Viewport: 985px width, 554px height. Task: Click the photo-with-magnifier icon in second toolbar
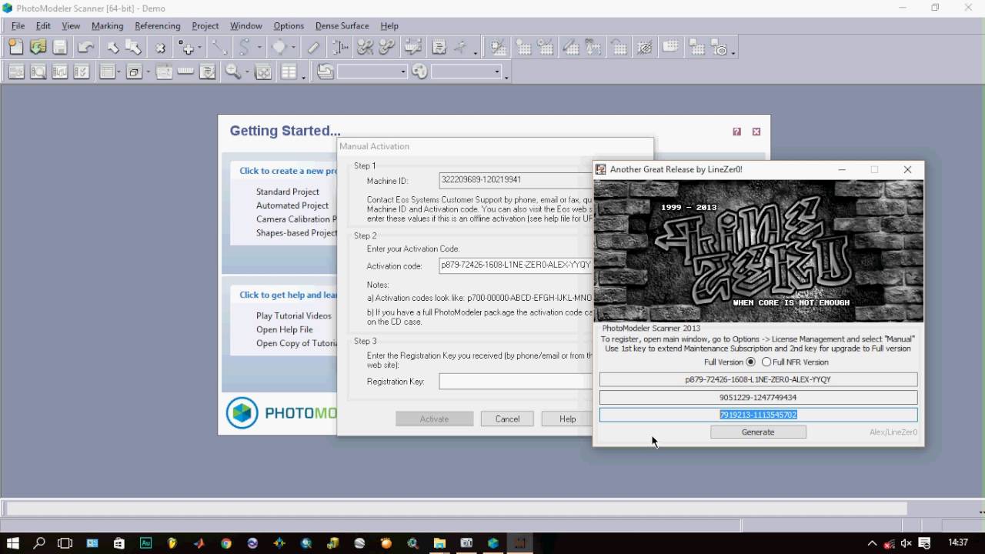click(38, 72)
